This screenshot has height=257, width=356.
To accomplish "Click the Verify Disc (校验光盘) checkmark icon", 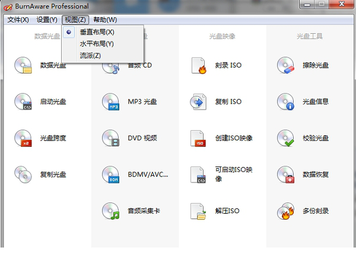I will (285, 138).
